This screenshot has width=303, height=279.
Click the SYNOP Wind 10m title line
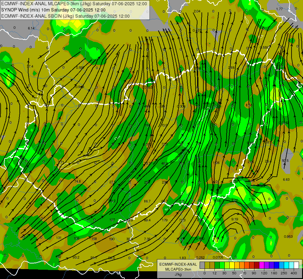(x=53, y=10)
